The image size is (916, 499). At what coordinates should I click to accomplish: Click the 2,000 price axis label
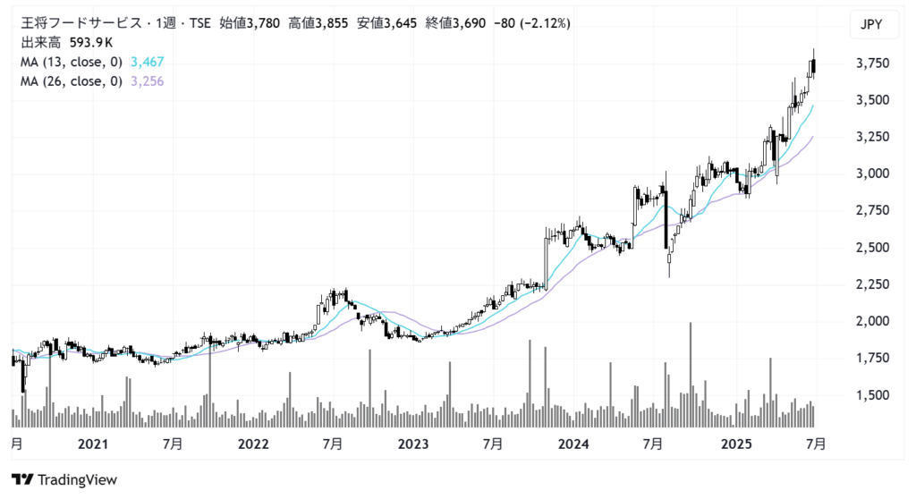873,321
